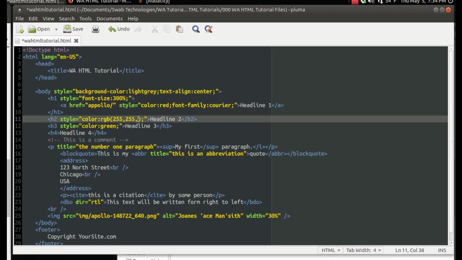This screenshot has height=260, width=462.
Task: Open the Tab Width dropdown
Action: coord(363,250)
